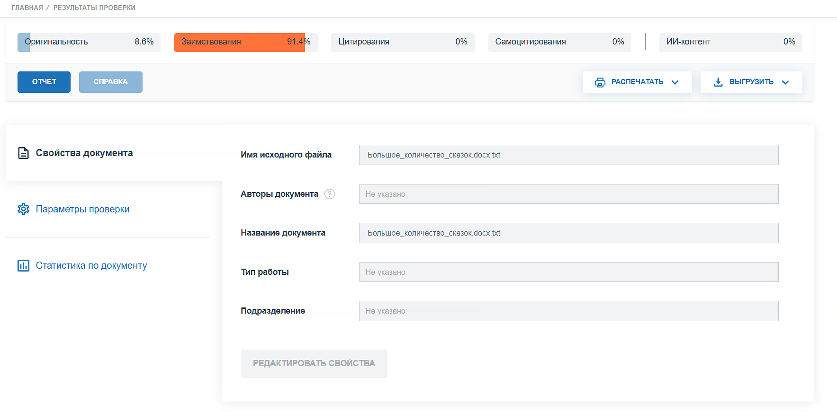Click the Тип работы input field
This screenshot has height=412, width=837.
568,272
